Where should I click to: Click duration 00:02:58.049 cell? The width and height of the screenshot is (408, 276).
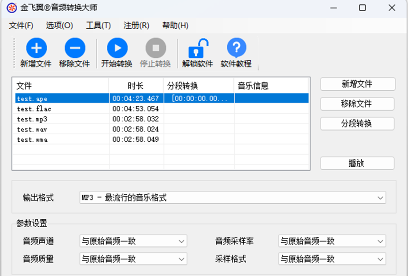click(136, 139)
